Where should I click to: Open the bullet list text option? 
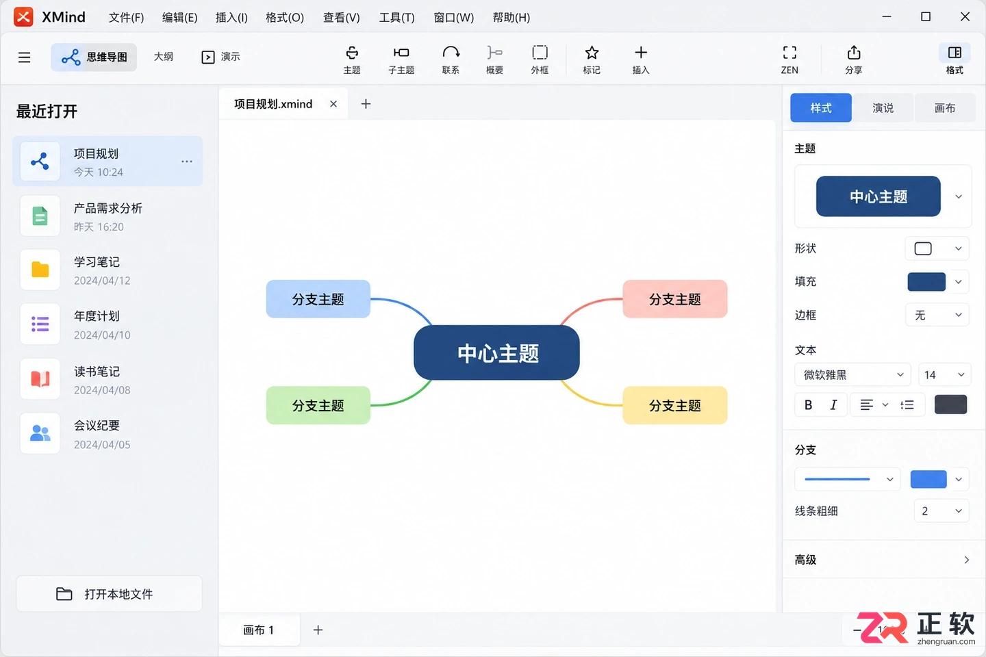[x=907, y=405]
